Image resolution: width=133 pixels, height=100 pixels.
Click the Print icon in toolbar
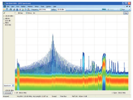click(x=11, y=10)
